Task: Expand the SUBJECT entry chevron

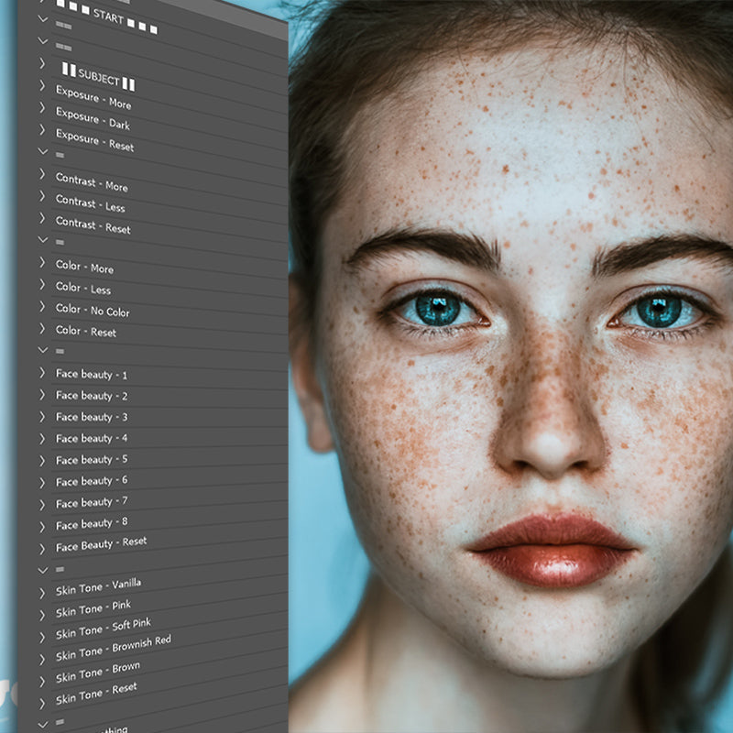Action: pyautogui.click(x=42, y=63)
